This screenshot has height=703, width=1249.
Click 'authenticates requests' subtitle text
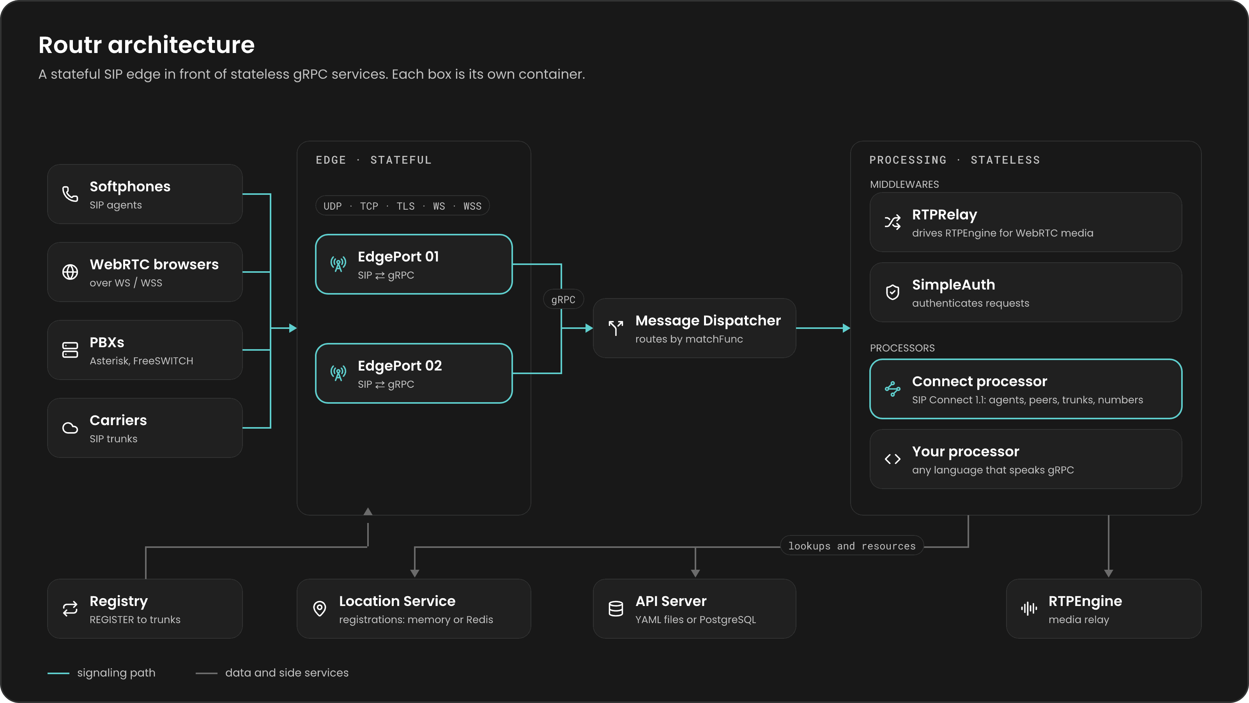point(971,304)
